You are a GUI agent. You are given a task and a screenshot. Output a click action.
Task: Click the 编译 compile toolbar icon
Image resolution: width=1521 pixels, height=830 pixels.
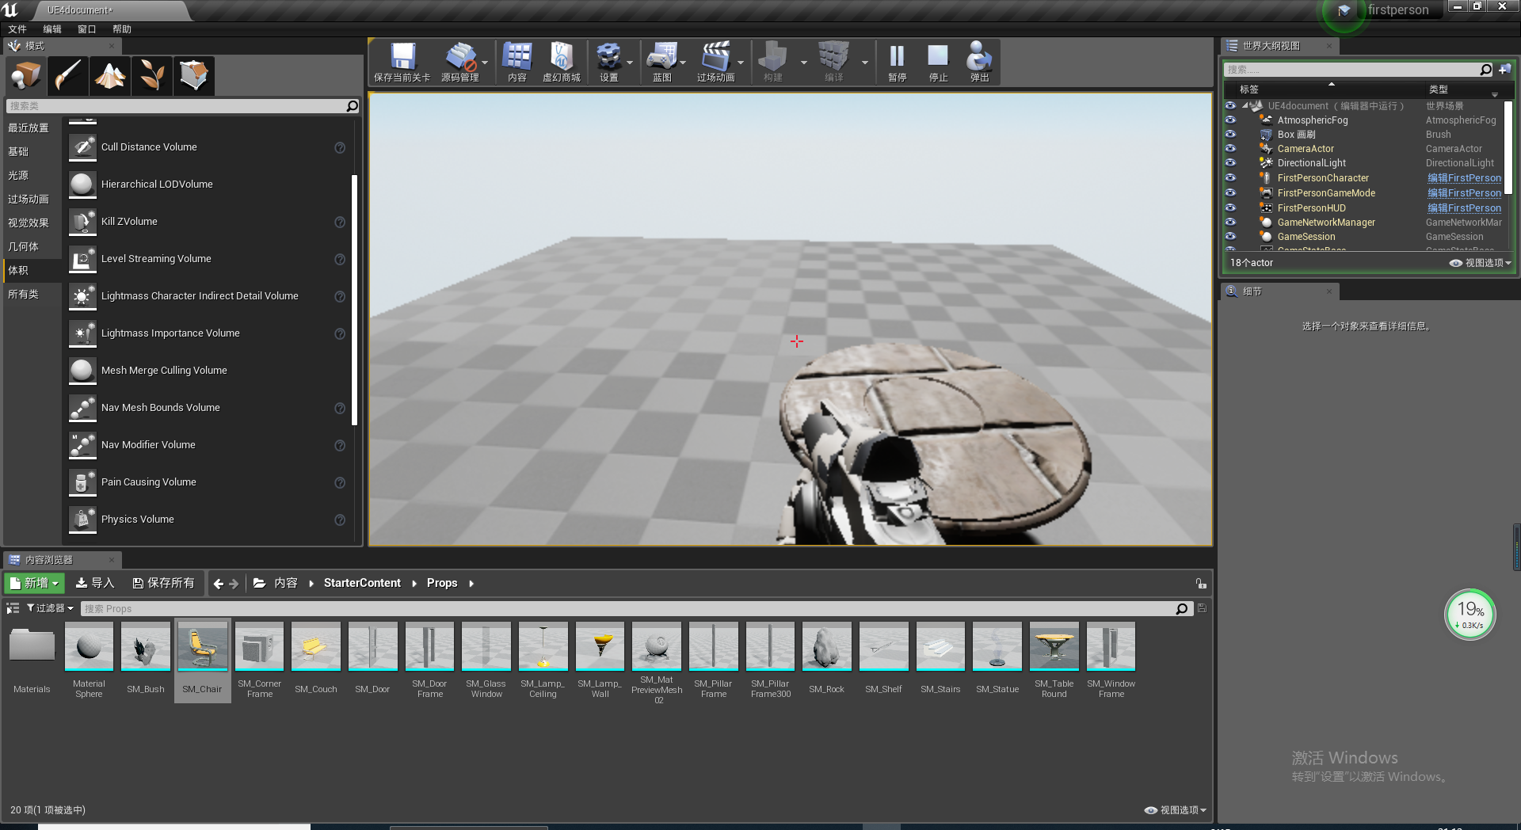(833, 62)
